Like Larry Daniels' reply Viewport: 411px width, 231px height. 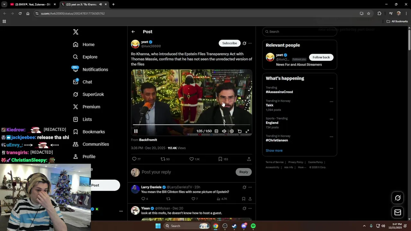click(x=195, y=199)
